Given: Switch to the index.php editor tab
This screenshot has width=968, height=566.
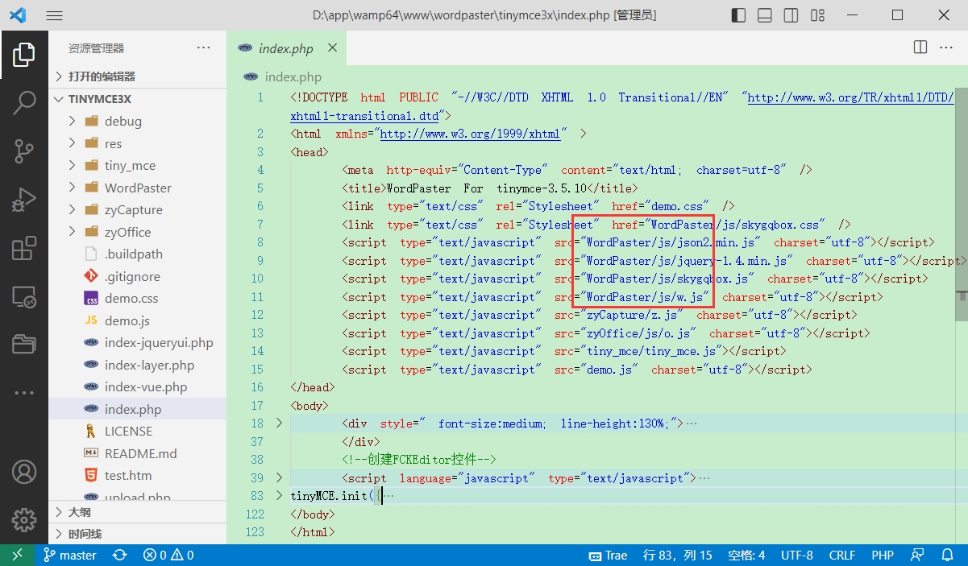Looking at the screenshot, I should 285,48.
